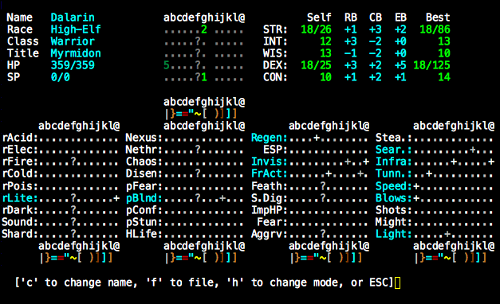Click the CON: stat label

tap(275, 77)
